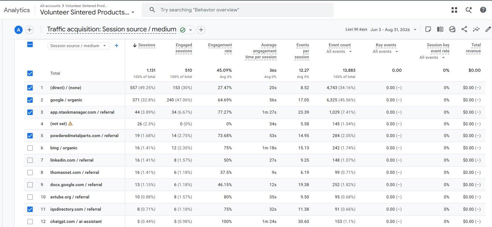This screenshot has width=492, height=227.
Task: Click the thomasnet.com / referral row label
Action: tap(75, 172)
